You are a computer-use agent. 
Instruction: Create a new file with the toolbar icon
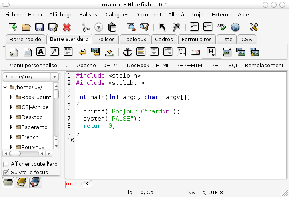(x=13, y=27)
